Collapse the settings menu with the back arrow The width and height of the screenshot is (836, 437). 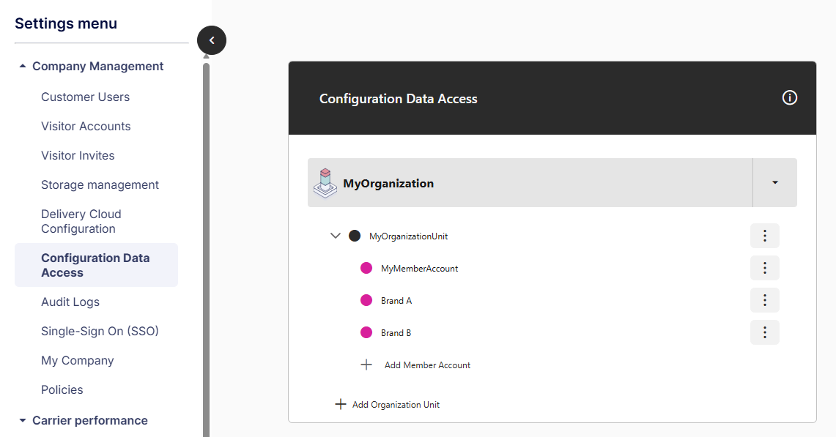pyautogui.click(x=212, y=40)
